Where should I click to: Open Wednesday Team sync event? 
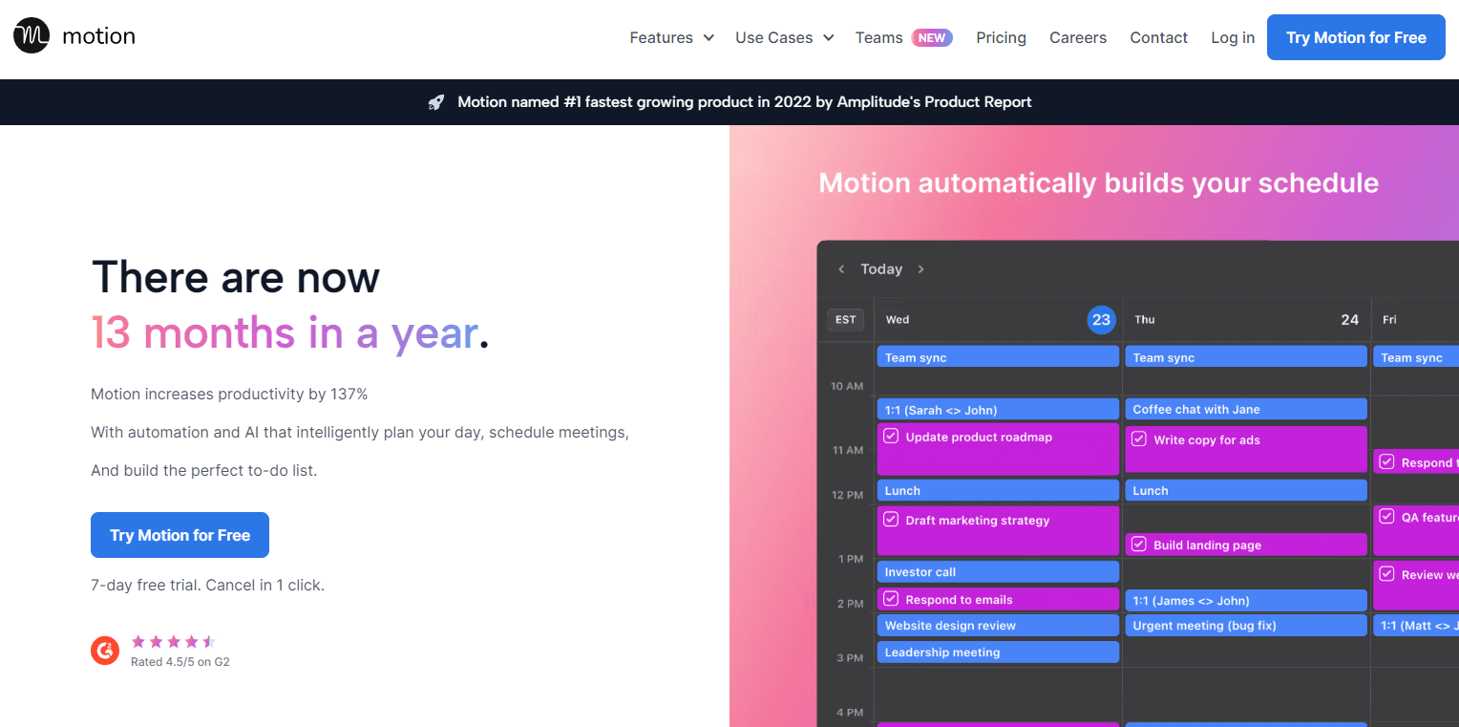click(x=998, y=357)
